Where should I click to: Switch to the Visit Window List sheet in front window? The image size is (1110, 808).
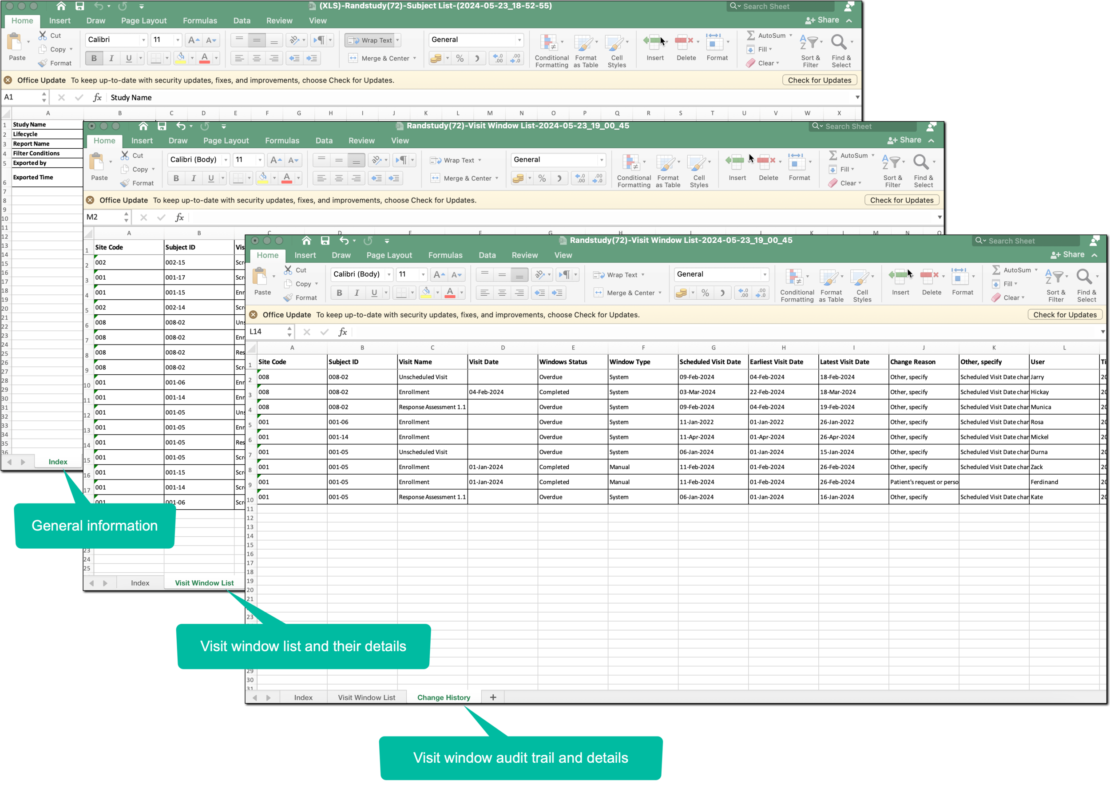click(x=367, y=697)
